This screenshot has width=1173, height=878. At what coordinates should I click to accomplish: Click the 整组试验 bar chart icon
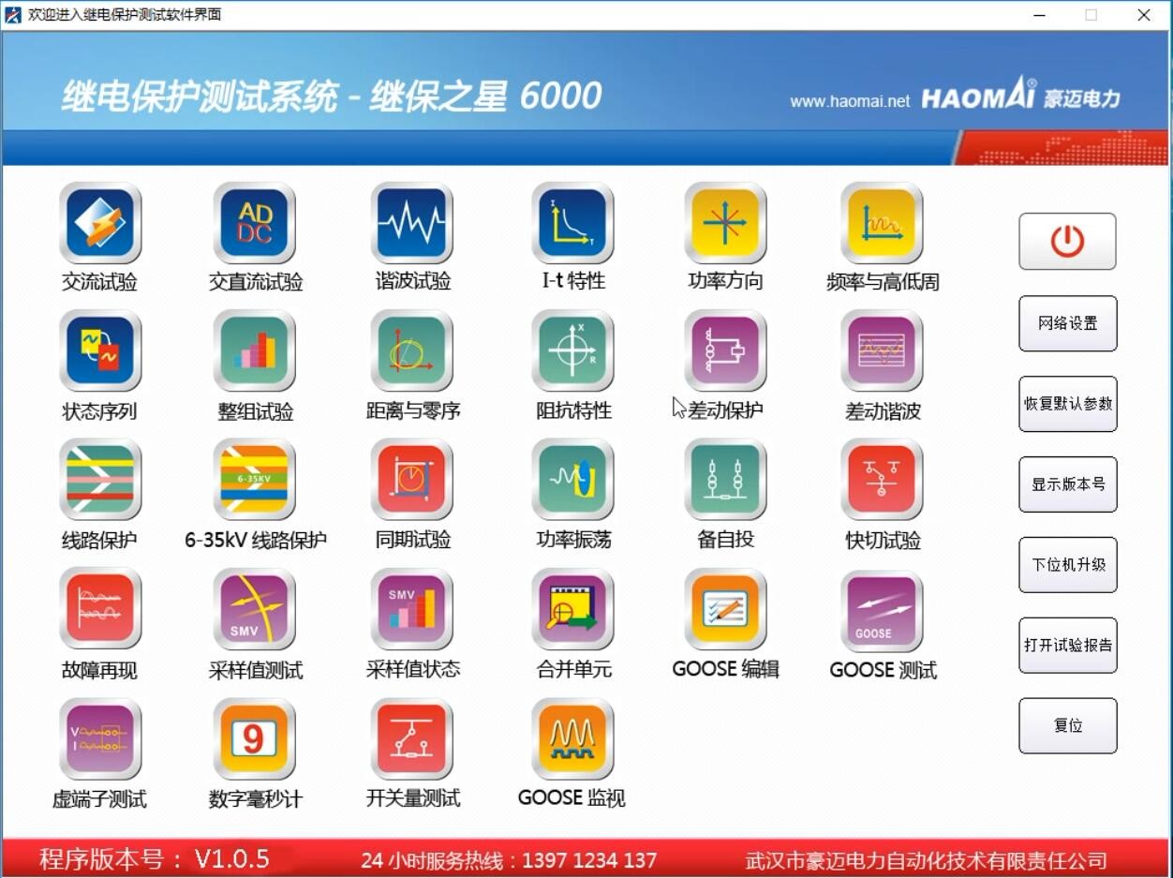[255, 351]
